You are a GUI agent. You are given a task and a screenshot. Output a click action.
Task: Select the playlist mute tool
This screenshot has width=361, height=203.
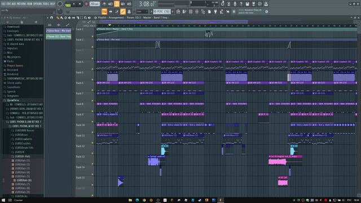pyautogui.click(x=69, y=17)
